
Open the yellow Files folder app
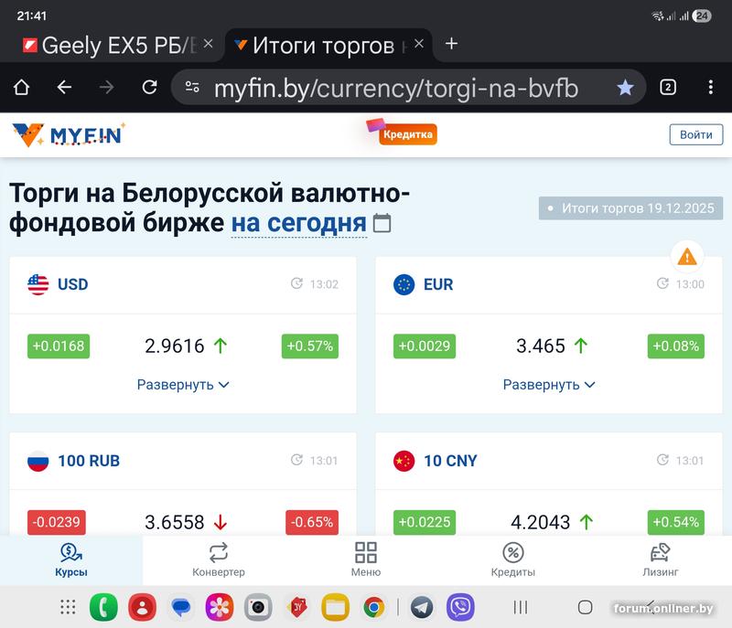[x=335, y=607]
